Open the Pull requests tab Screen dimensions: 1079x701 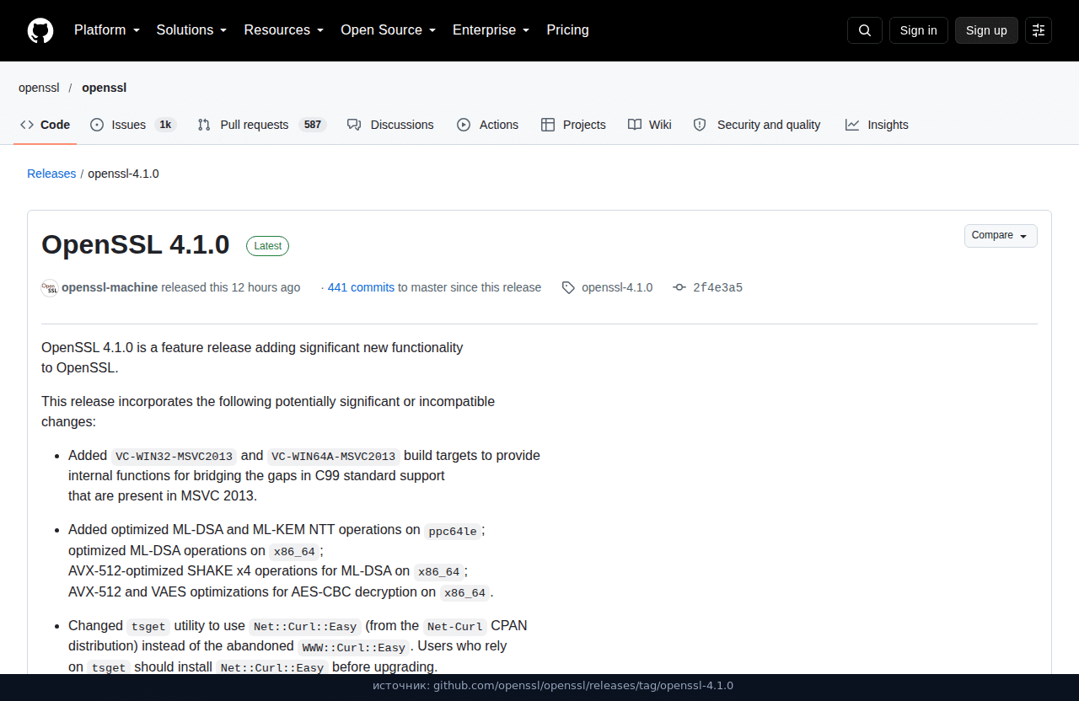pyautogui.click(x=261, y=125)
